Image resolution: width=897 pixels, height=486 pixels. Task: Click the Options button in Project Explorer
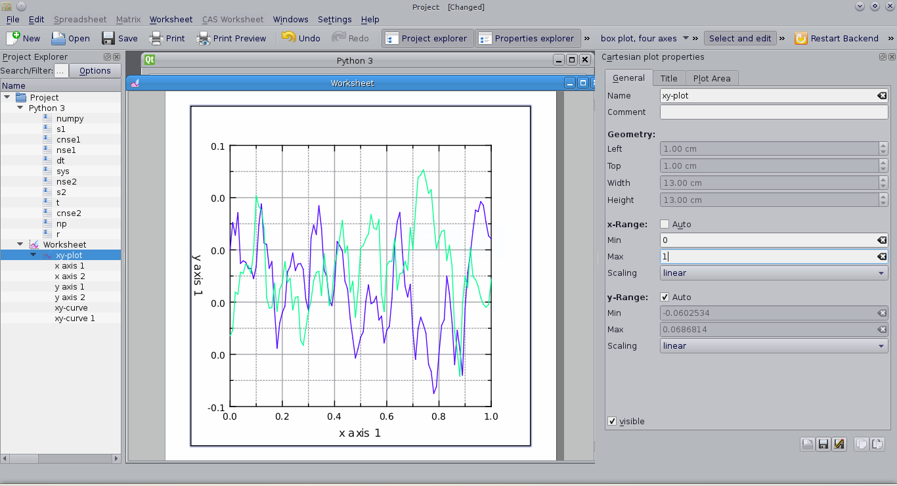click(x=95, y=70)
